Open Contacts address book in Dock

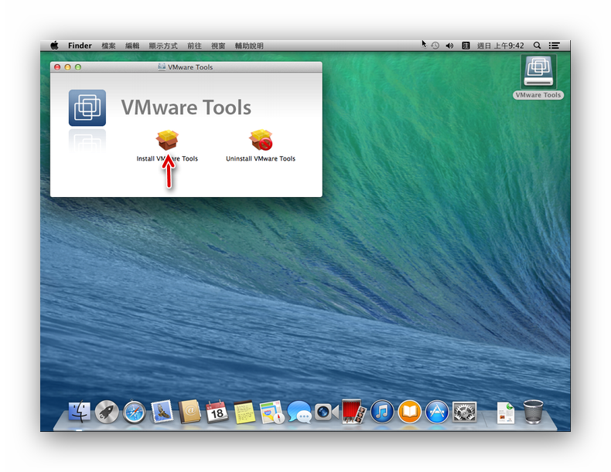pyautogui.click(x=189, y=412)
